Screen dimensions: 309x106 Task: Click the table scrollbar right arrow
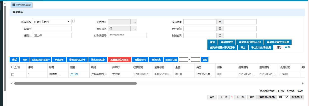[x=303, y=83]
